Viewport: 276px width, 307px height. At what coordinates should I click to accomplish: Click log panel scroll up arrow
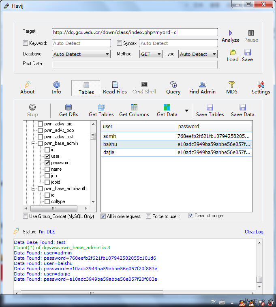point(259,243)
